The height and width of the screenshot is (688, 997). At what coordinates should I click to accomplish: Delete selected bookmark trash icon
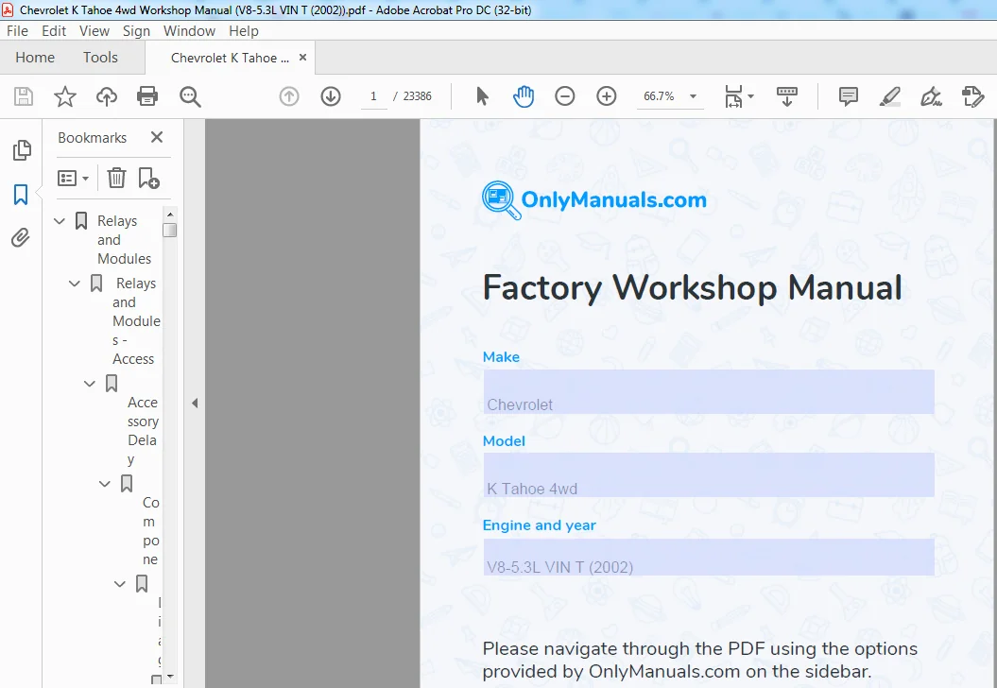(x=116, y=178)
